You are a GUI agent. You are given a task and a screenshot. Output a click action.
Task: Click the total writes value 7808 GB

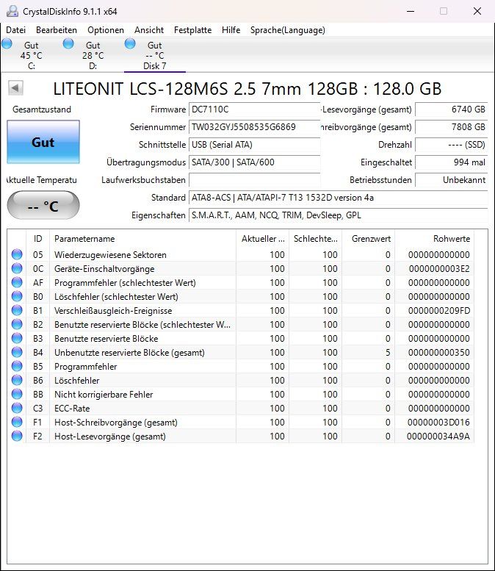[x=452, y=127]
